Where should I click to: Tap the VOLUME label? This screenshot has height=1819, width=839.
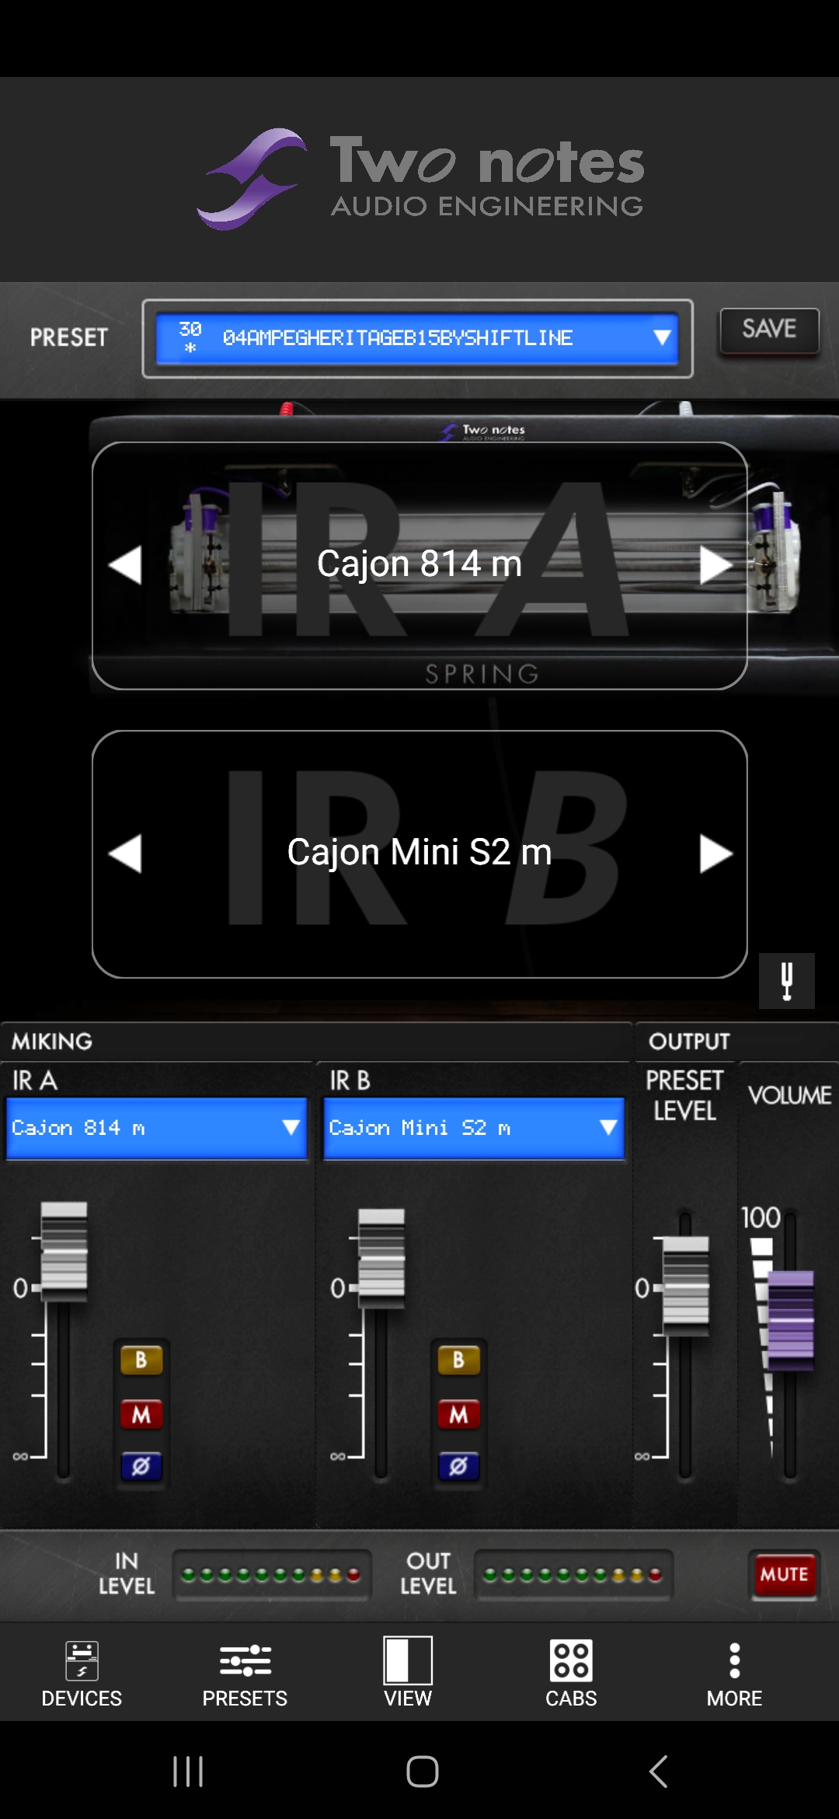coord(790,1095)
